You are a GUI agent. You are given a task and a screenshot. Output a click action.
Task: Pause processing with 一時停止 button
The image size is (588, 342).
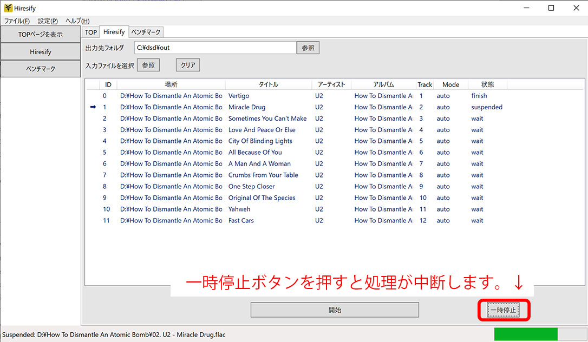[503, 310]
